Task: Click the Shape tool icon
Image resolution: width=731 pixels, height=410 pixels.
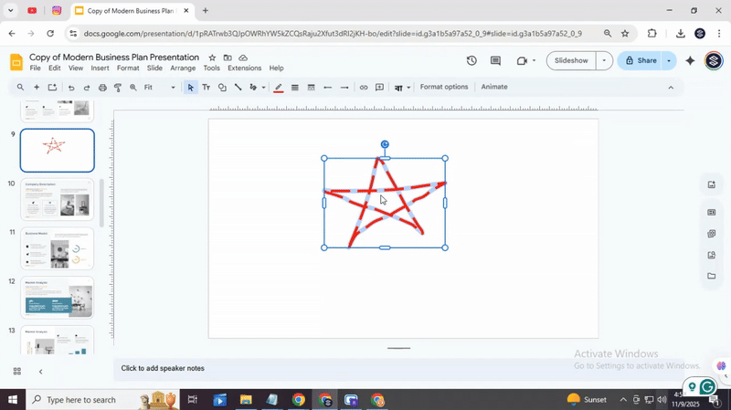Action: 222,88
